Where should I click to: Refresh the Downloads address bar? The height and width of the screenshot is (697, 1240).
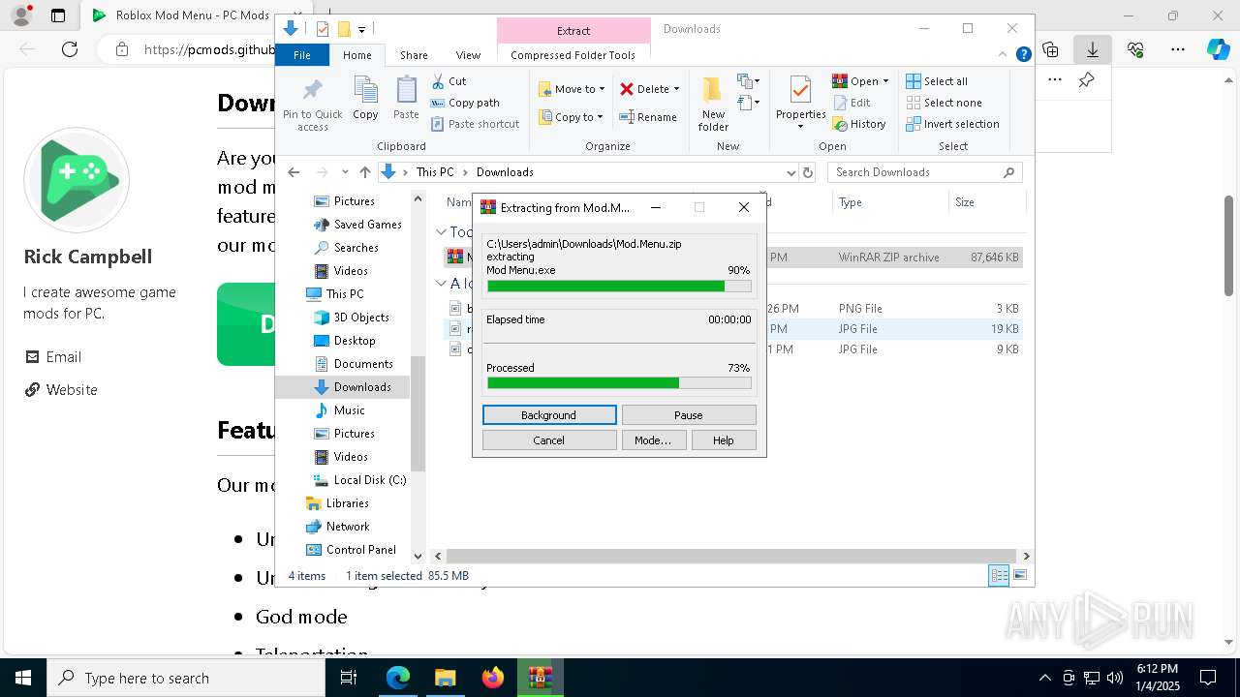click(x=810, y=172)
